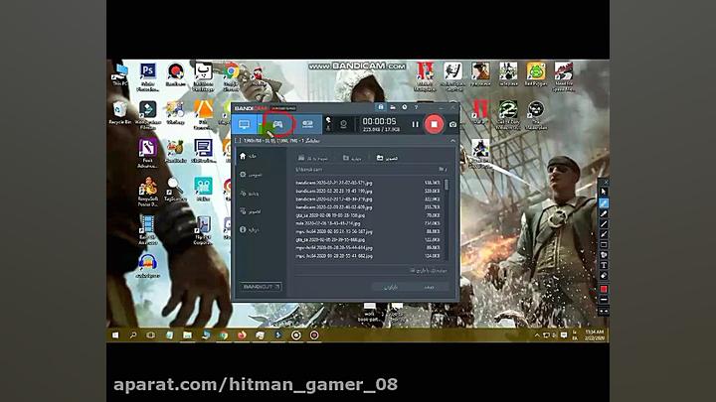This screenshot has height=402, width=716.
Task: Open Bandicam help question mark
Action: pos(416,107)
